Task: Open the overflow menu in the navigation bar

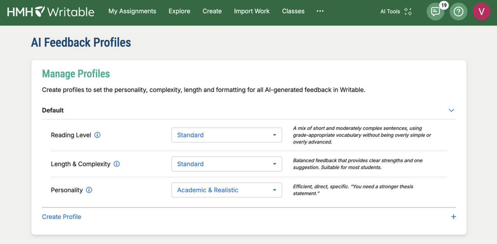Action: tap(320, 11)
